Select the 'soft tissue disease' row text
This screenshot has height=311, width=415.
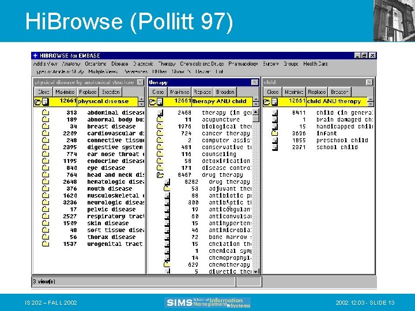pyautogui.click(x=116, y=230)
